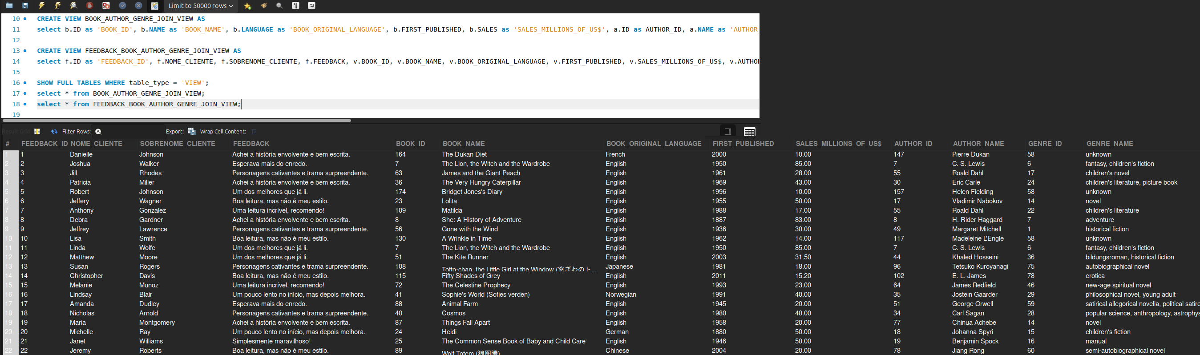This screenshot has height=355, width=1200.
Task: Click the GENRE_NAME column header
Action: click(1110, 144)
